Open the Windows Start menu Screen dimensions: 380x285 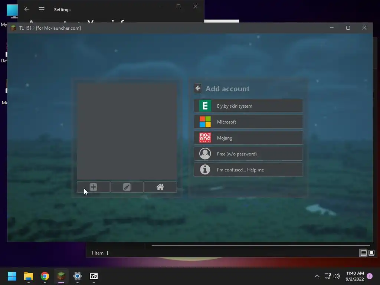coord(12,276)
